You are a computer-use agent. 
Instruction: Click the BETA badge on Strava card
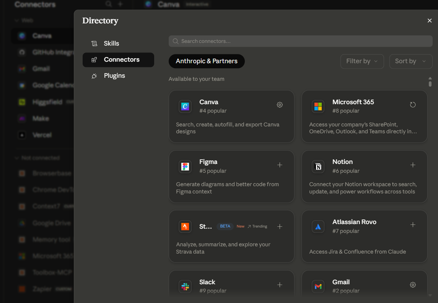pyautogui.click(x=225, y=226)
